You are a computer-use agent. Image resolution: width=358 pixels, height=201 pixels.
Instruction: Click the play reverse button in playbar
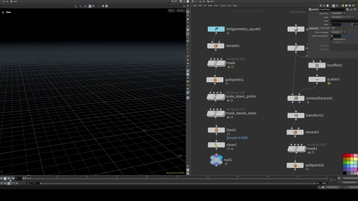pyautogui.click(x=1, y=178)
